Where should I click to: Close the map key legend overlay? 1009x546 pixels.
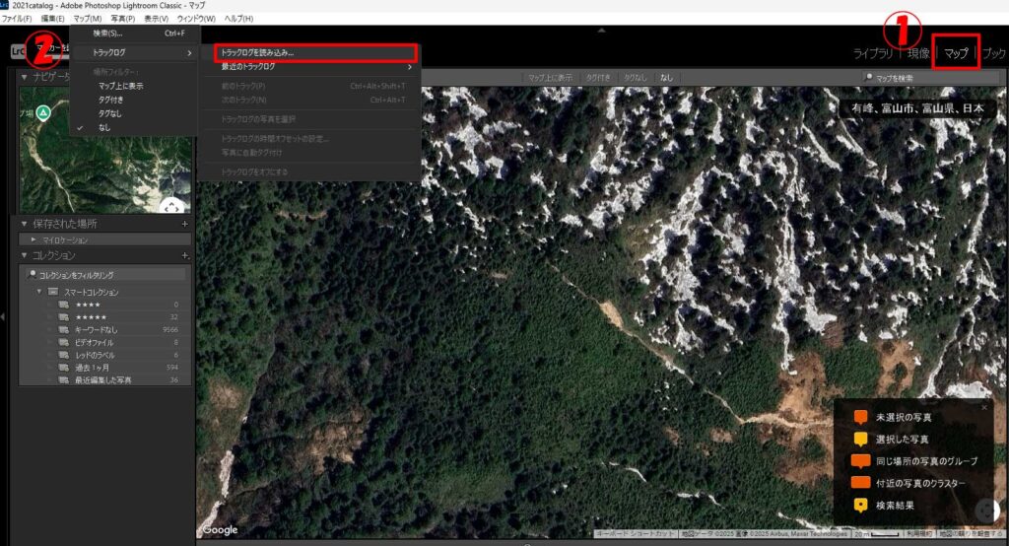click(983, 406)
